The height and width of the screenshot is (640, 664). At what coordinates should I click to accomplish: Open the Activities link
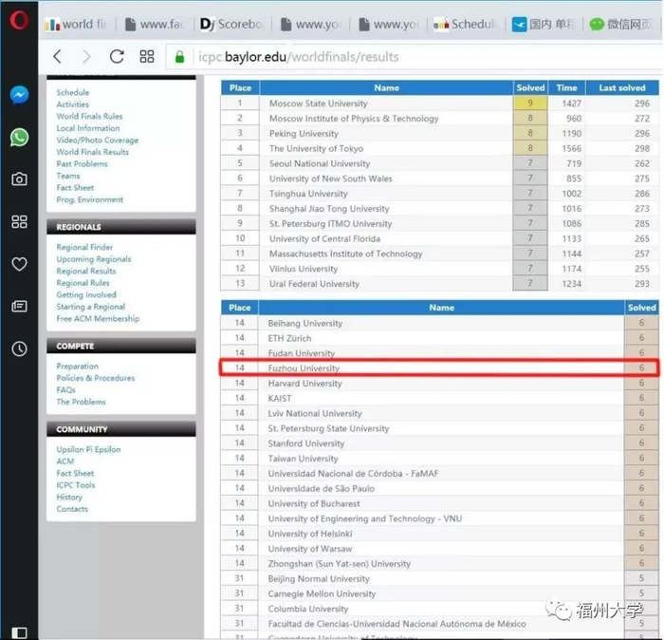point(73,104)
